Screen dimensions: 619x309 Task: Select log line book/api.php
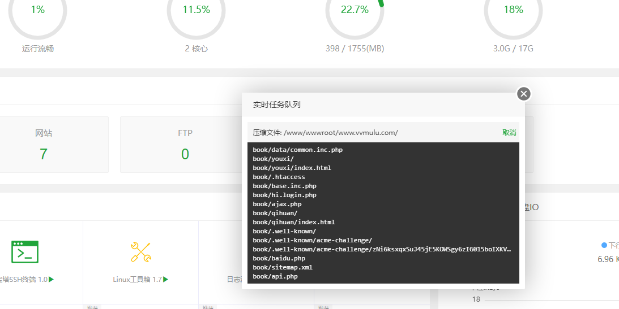point(275,277)
